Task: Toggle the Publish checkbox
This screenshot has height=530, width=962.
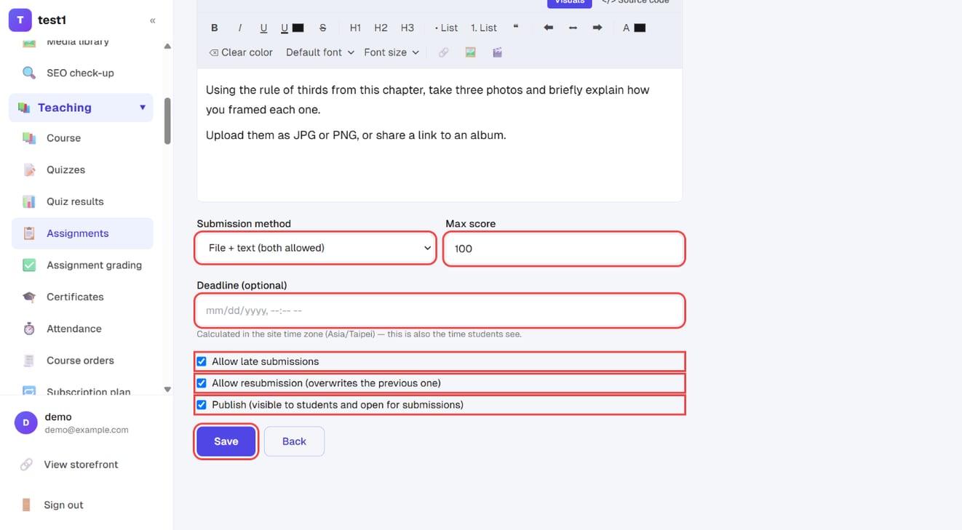Action: coord(202,405)
